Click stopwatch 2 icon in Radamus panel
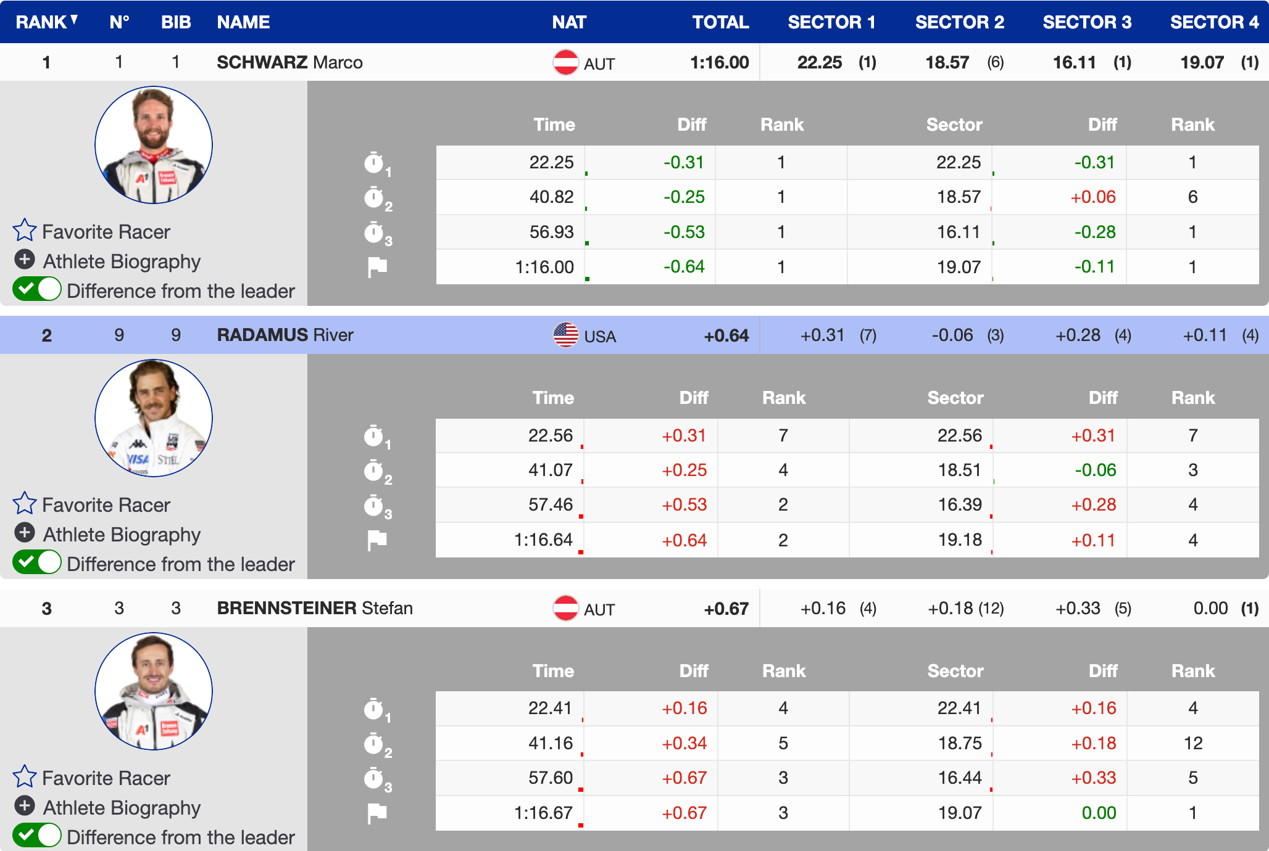Viewport: 1269px width, 851px height. pos(374,471)
